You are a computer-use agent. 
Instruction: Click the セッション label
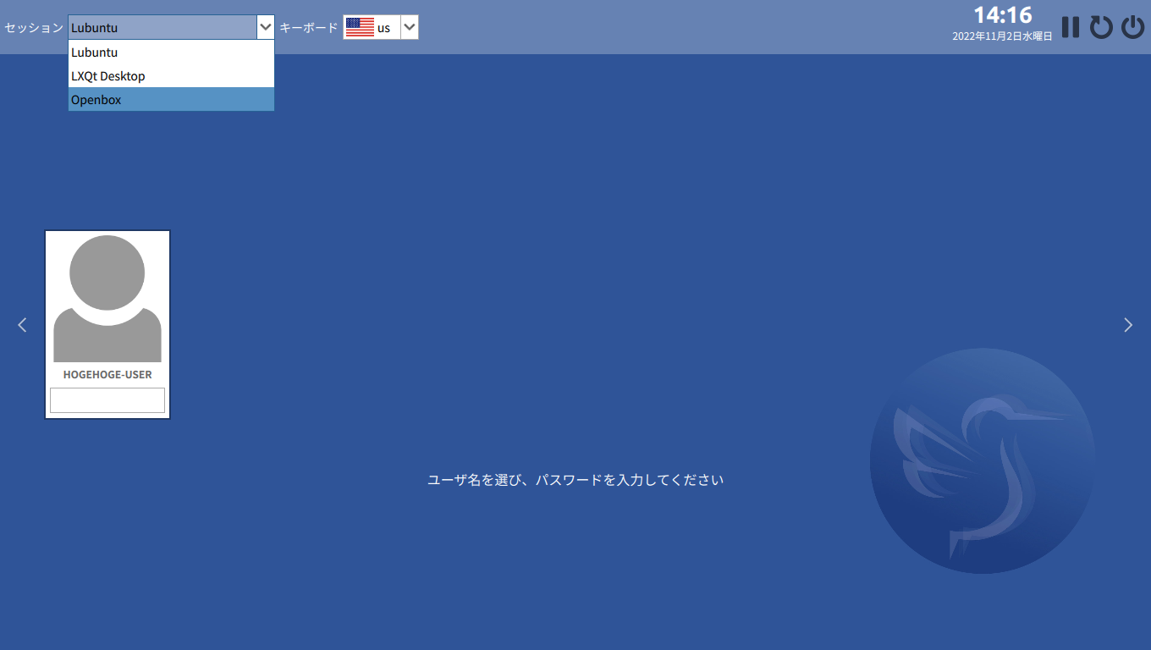coord(34,27)
